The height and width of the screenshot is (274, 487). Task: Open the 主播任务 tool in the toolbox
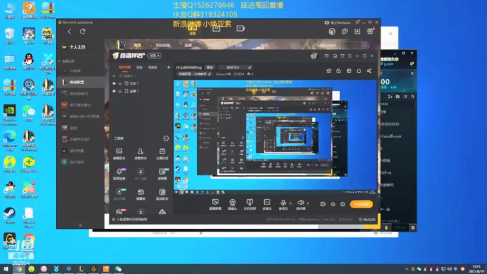click(x=162, y=154)
